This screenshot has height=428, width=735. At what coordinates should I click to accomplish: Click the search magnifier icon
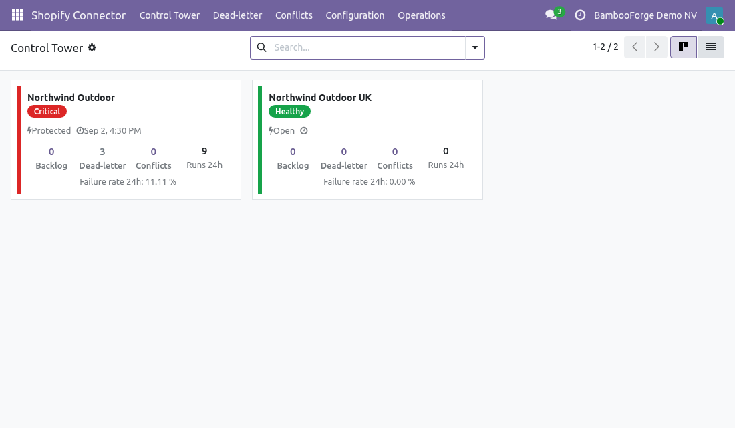(x=262, y=47)
